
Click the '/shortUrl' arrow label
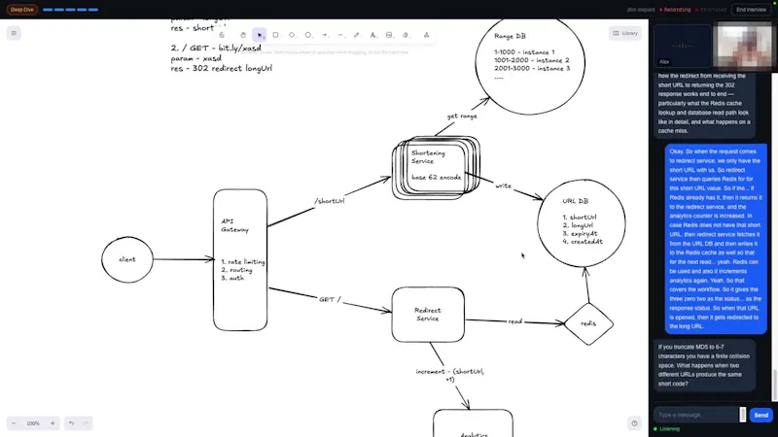(329, 201)
